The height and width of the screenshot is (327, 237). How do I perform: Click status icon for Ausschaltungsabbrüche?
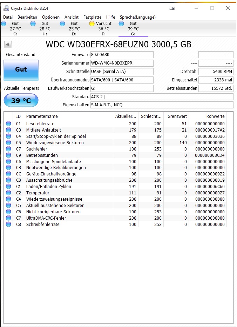[x=8, y=180]
